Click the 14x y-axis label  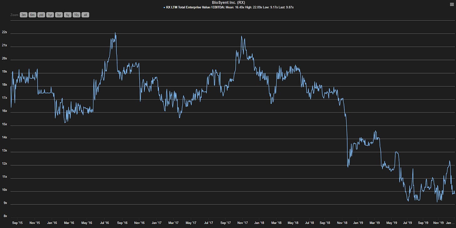(x=4, y=137)
